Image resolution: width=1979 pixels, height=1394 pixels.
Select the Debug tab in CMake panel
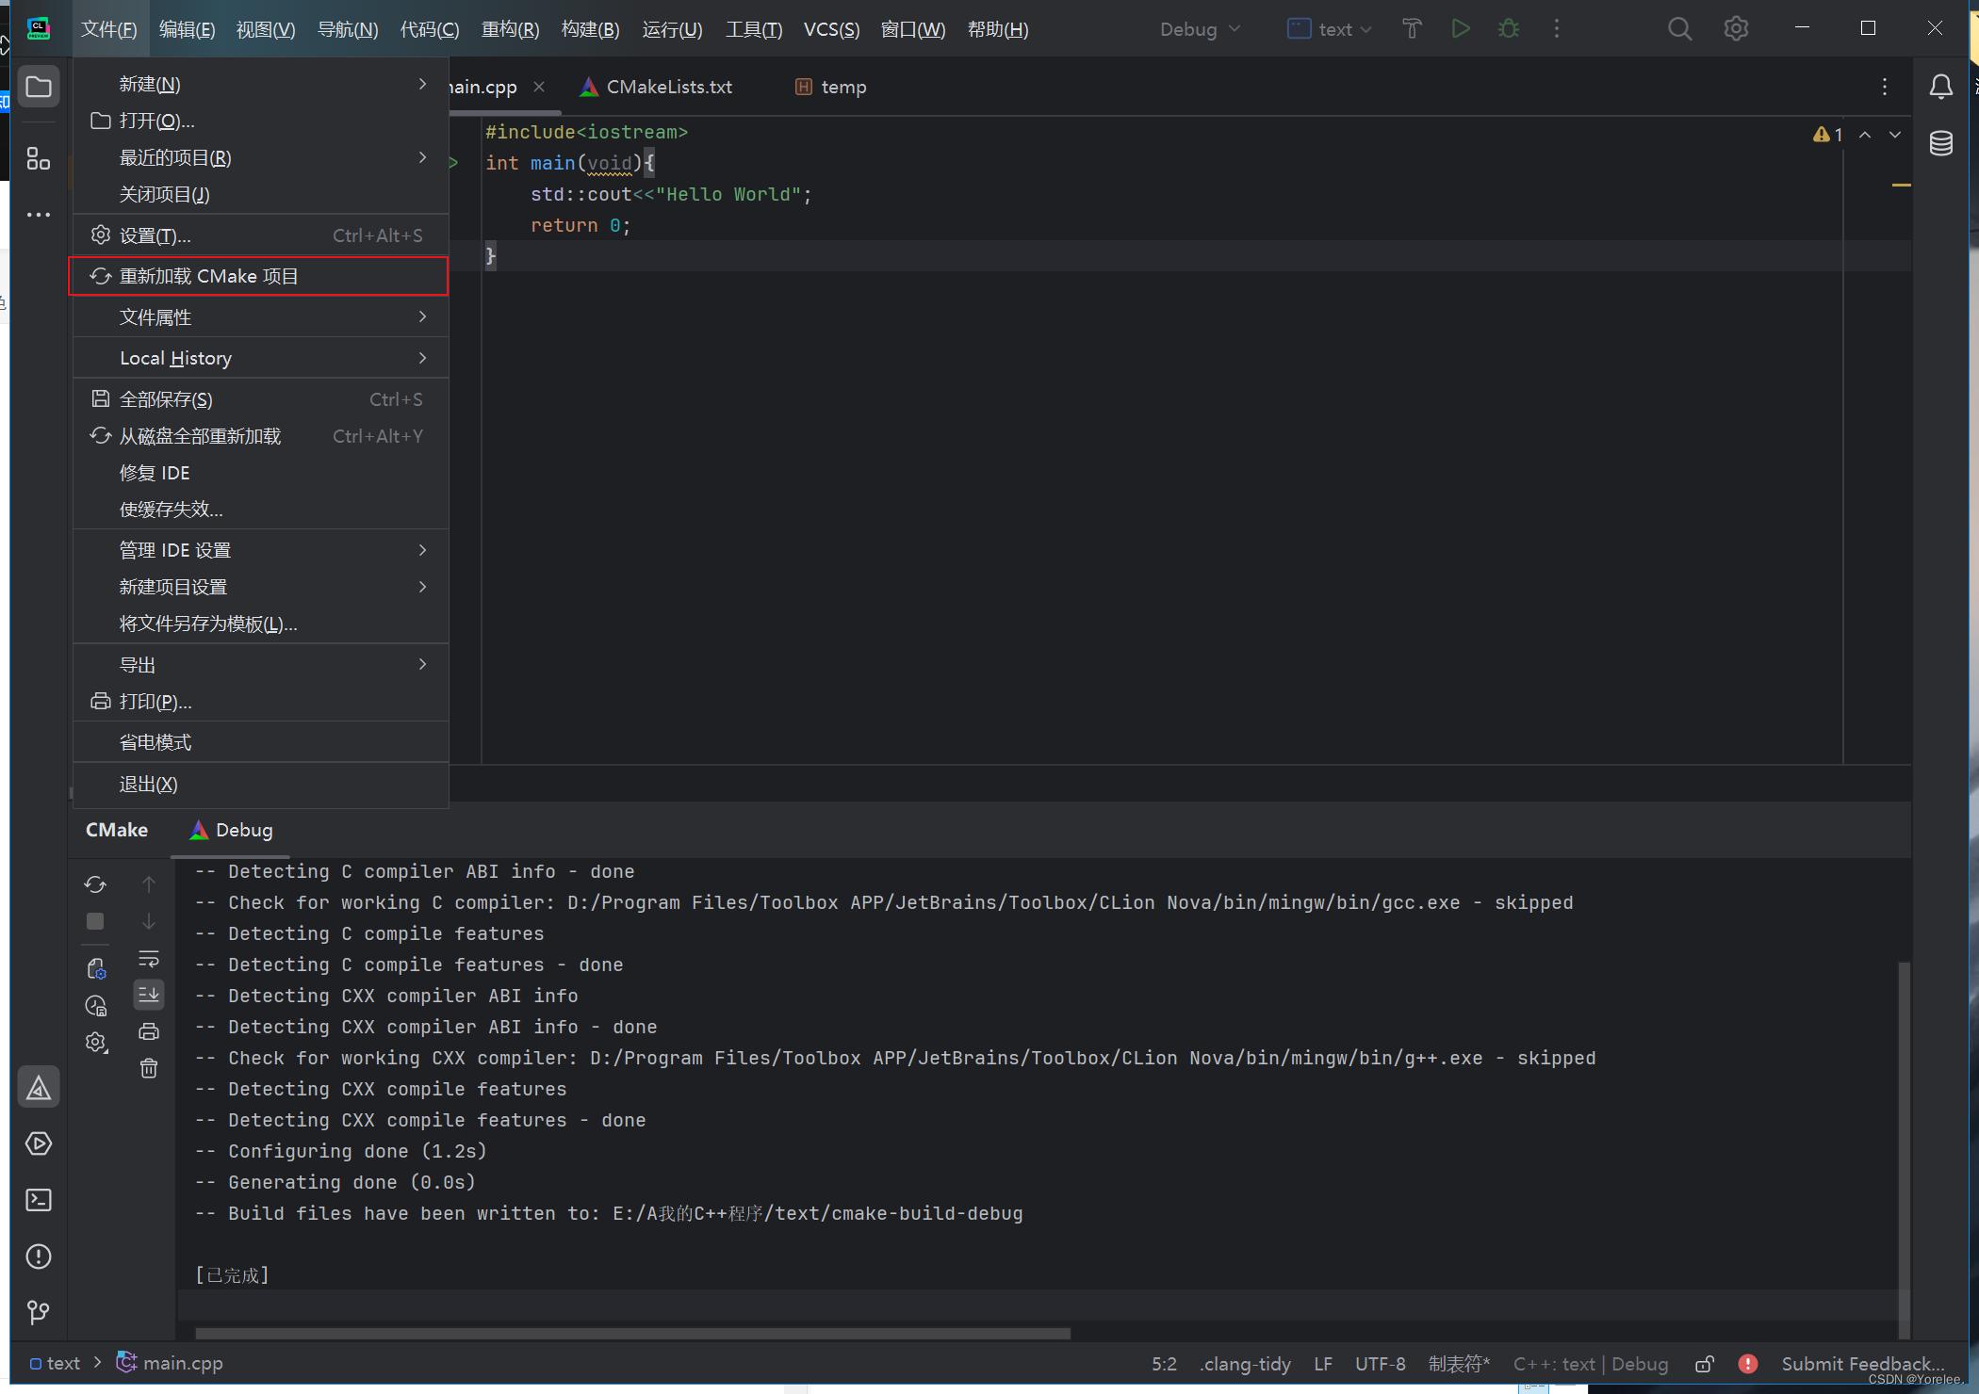pos(231,830)
